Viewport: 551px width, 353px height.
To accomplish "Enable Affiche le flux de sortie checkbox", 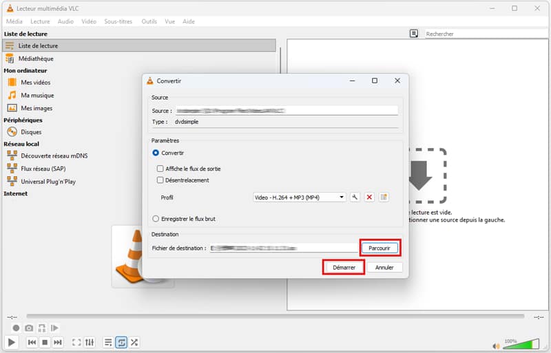I will point(160,169).
